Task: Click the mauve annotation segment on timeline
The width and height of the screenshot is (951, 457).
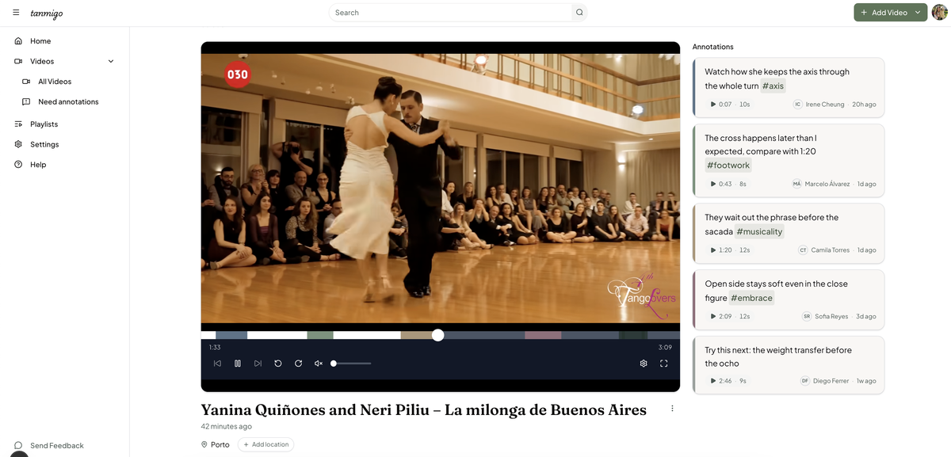Action: pos(543,335)
